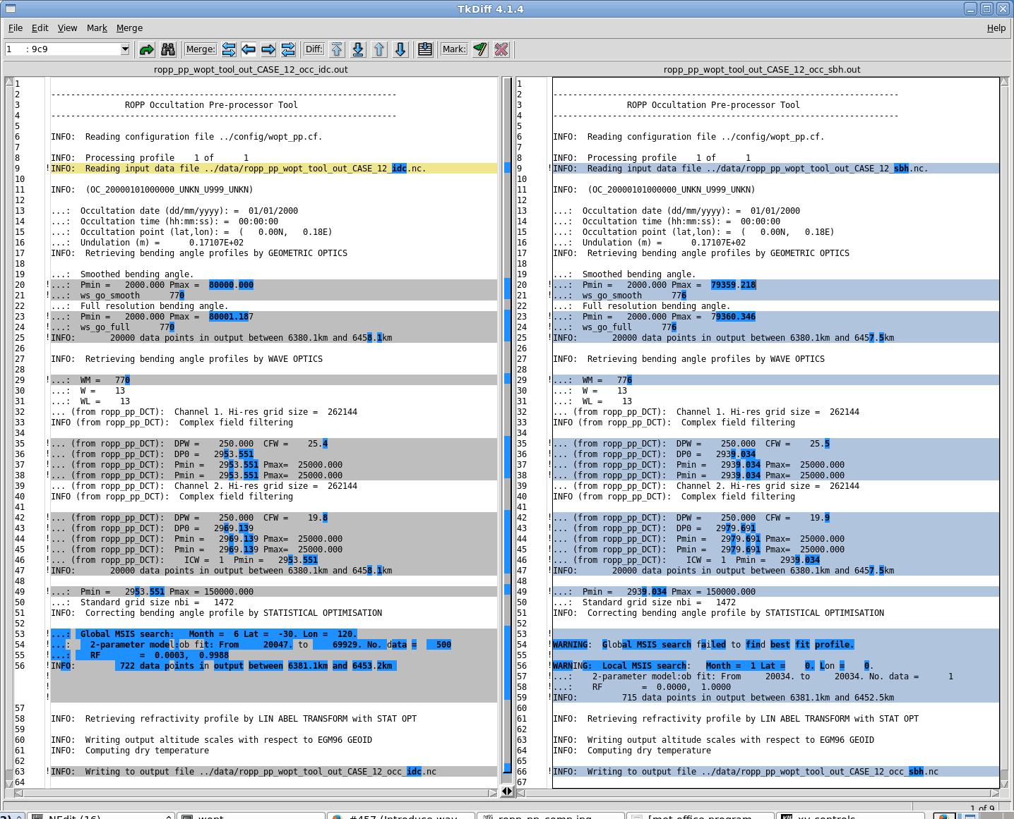1014x819 pixels.
Task: Open the diff selector dropdown arrow
Action: point(125,49)
